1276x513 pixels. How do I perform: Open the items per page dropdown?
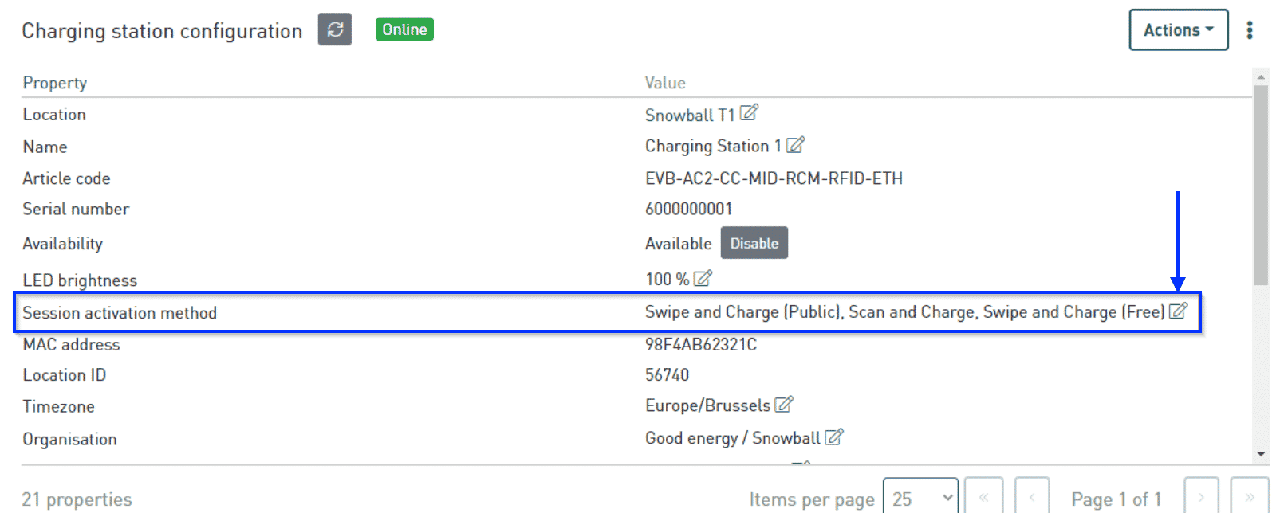920,499
